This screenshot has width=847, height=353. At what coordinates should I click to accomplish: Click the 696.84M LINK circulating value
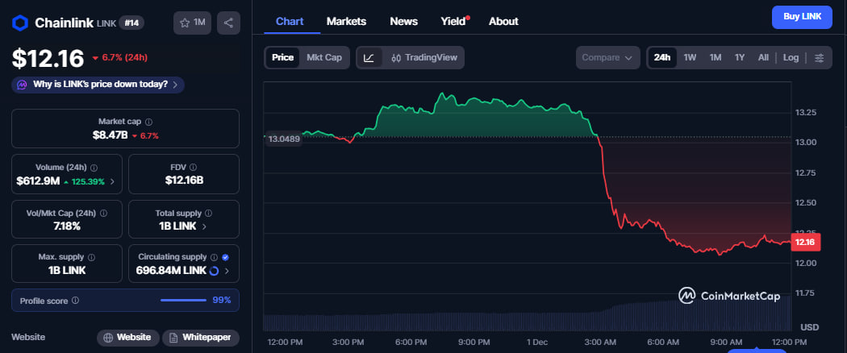171,271
